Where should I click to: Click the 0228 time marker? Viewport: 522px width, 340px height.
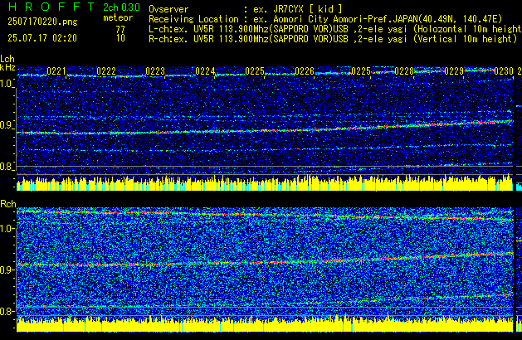pyautogui.click(x=404, y=71)
